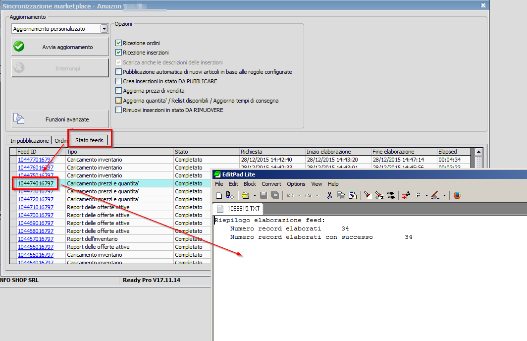Click the copy icon in EditPad toolbar

point(341,195)
